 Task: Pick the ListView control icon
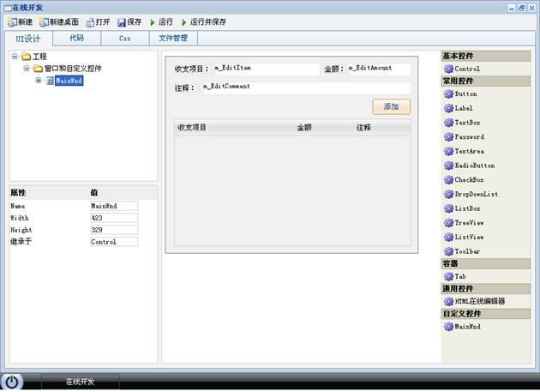(448, 238)
